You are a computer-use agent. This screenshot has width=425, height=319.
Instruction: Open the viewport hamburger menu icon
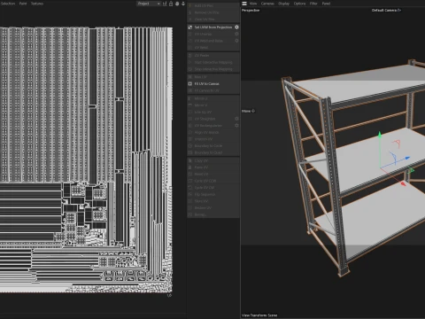(x=244, y=4)
